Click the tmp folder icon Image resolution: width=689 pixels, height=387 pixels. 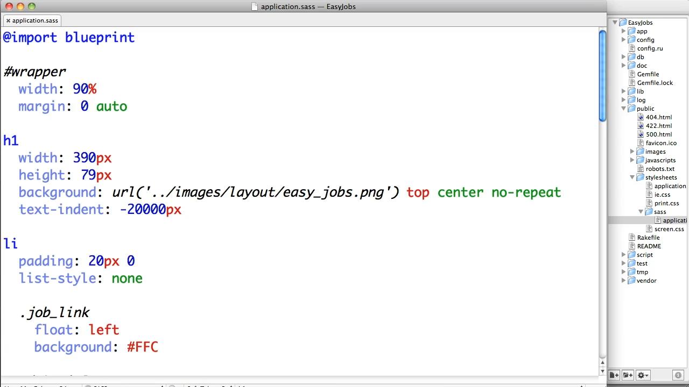click(632, 272)
